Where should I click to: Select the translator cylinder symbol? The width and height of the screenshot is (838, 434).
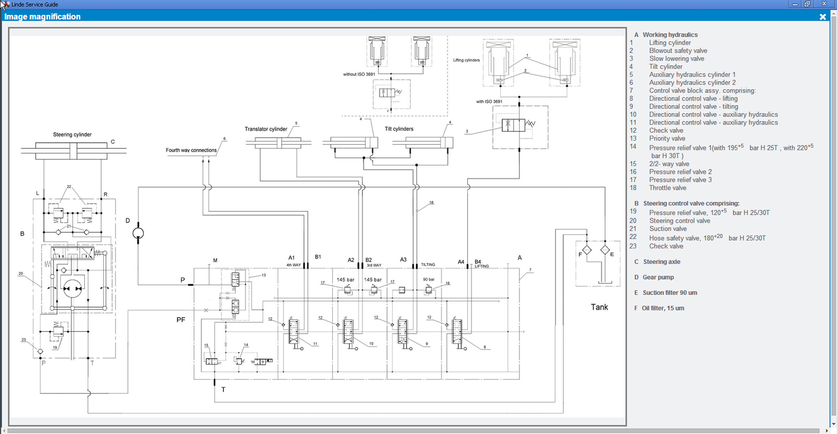pos(278,142)
